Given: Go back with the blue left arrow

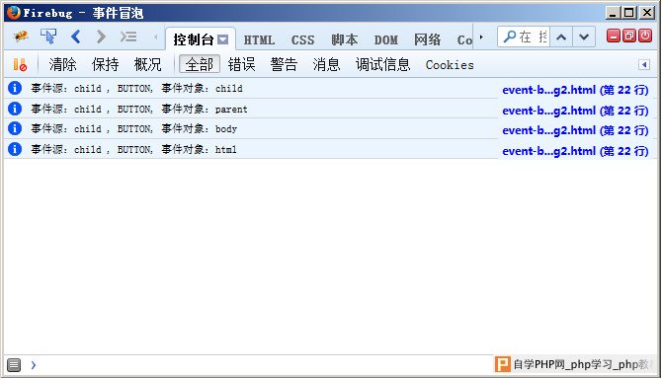Looking at the screenshot, I should [76, 37].
